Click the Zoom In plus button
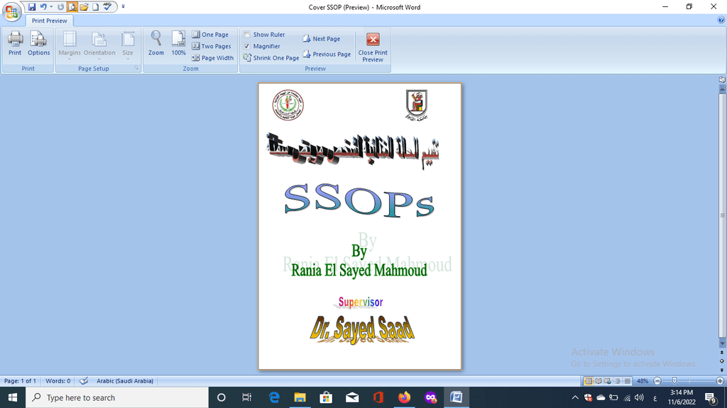Viewport: 727px width, 408px height. [720, 381]
